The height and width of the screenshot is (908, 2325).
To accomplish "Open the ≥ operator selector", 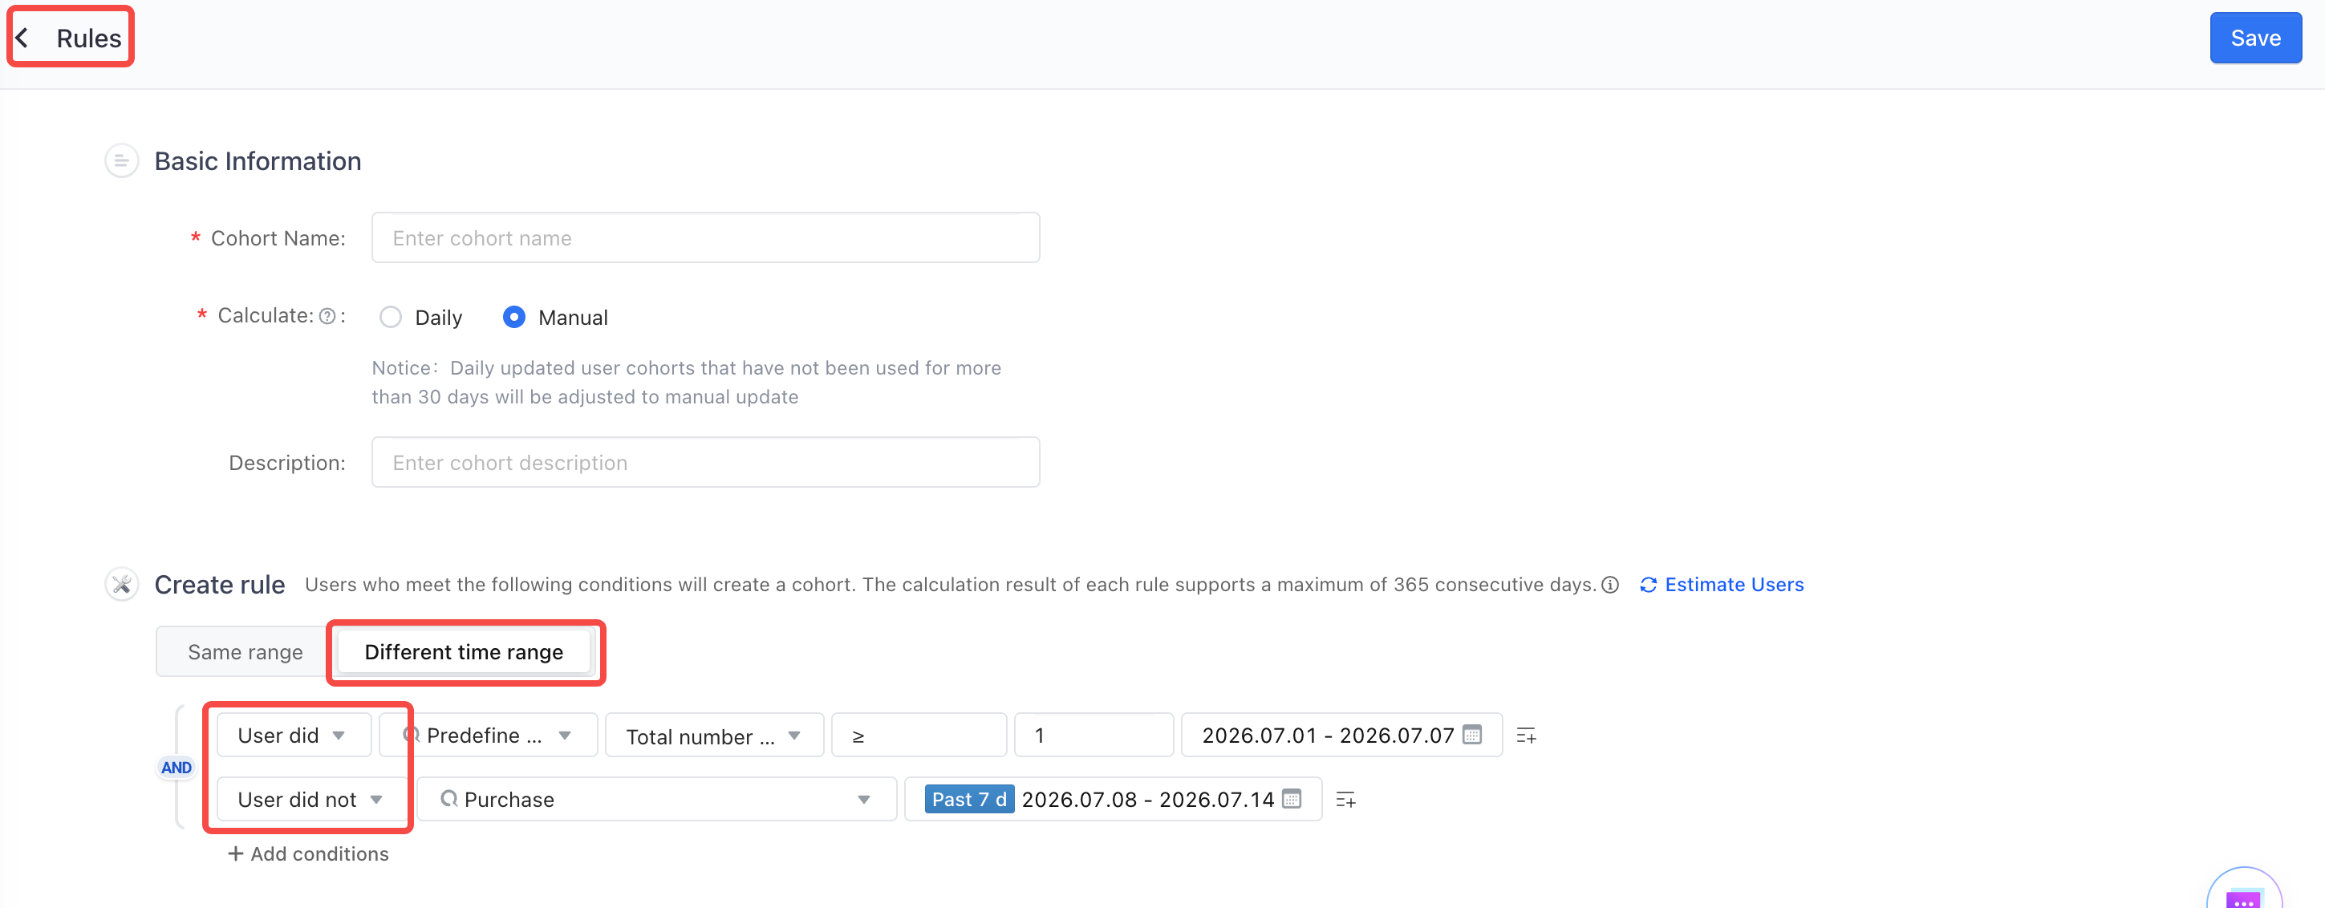I will [918, 736].
